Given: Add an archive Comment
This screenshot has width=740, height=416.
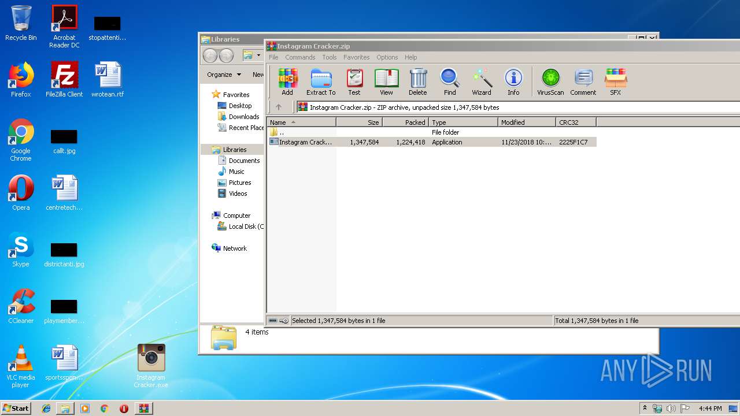Looking at the screenshot, I should (583, 81).
